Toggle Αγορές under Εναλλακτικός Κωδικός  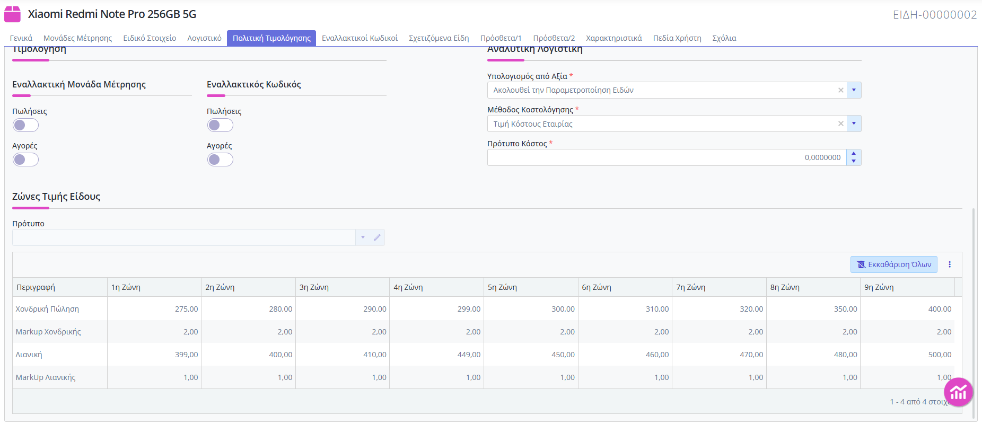[220, 160]
